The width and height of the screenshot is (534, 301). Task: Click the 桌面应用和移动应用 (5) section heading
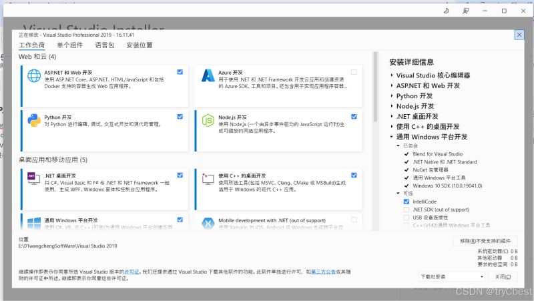coord(53,160)
